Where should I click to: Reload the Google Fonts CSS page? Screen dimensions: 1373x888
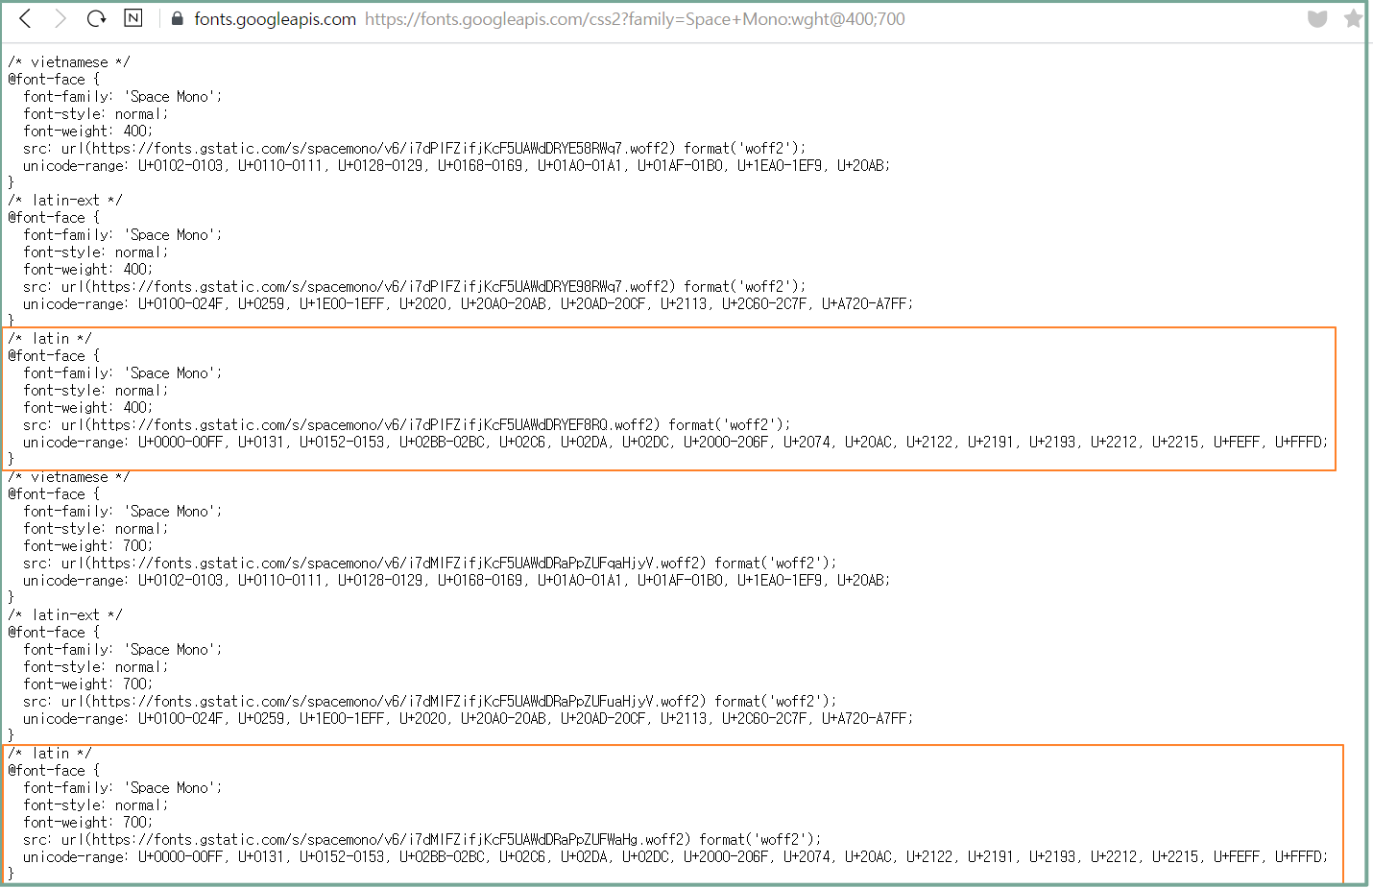(x=96, y=18)
